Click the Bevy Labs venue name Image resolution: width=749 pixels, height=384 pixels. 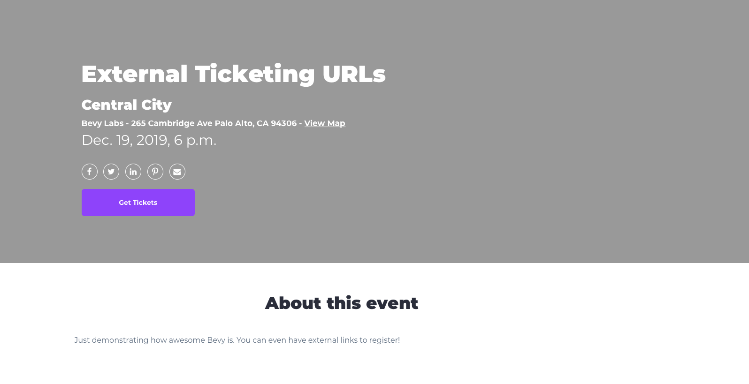(102, 123)
